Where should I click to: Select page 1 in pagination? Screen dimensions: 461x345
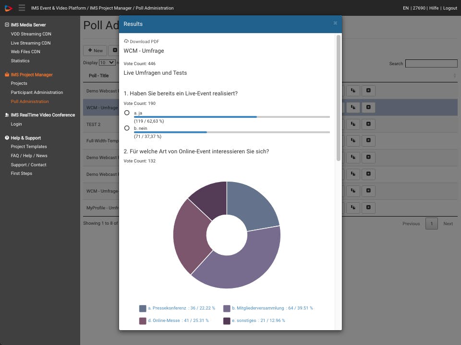pyautogui.click(x=432, y=224)
